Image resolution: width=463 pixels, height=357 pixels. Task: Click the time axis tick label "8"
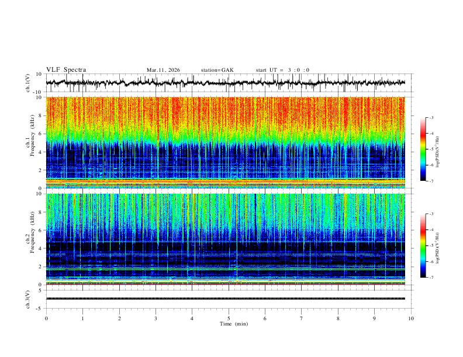pyautogui.click(x=338, y=318)
